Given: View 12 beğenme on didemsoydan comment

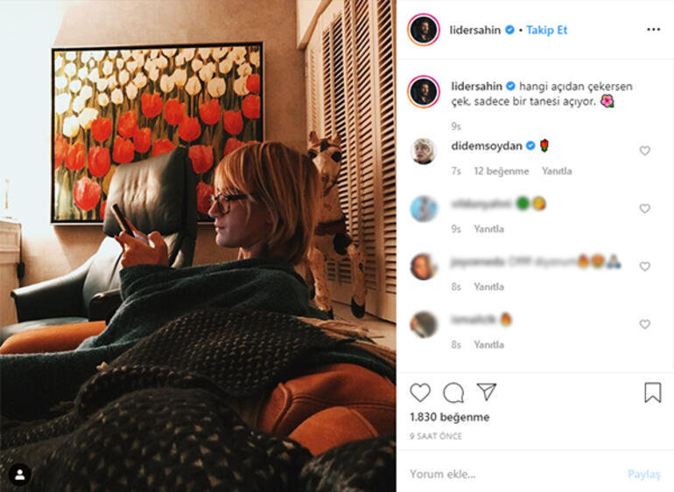Looking at the screenshot, I should pyautogui.click(x=502, y=171).
